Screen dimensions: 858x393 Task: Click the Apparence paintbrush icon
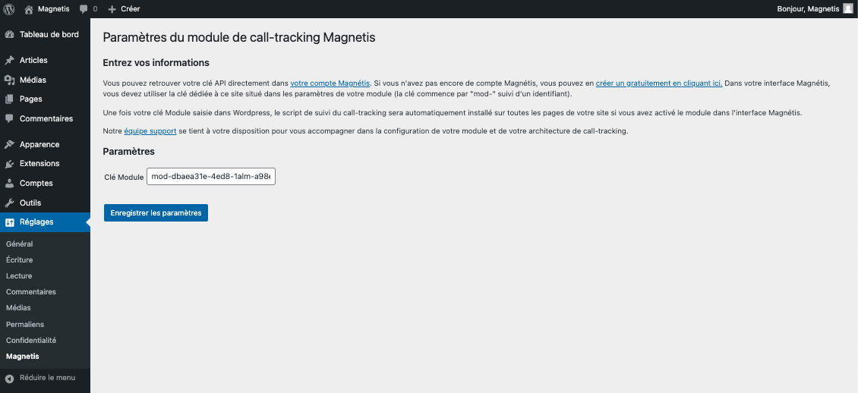click(x=9, y=144)
